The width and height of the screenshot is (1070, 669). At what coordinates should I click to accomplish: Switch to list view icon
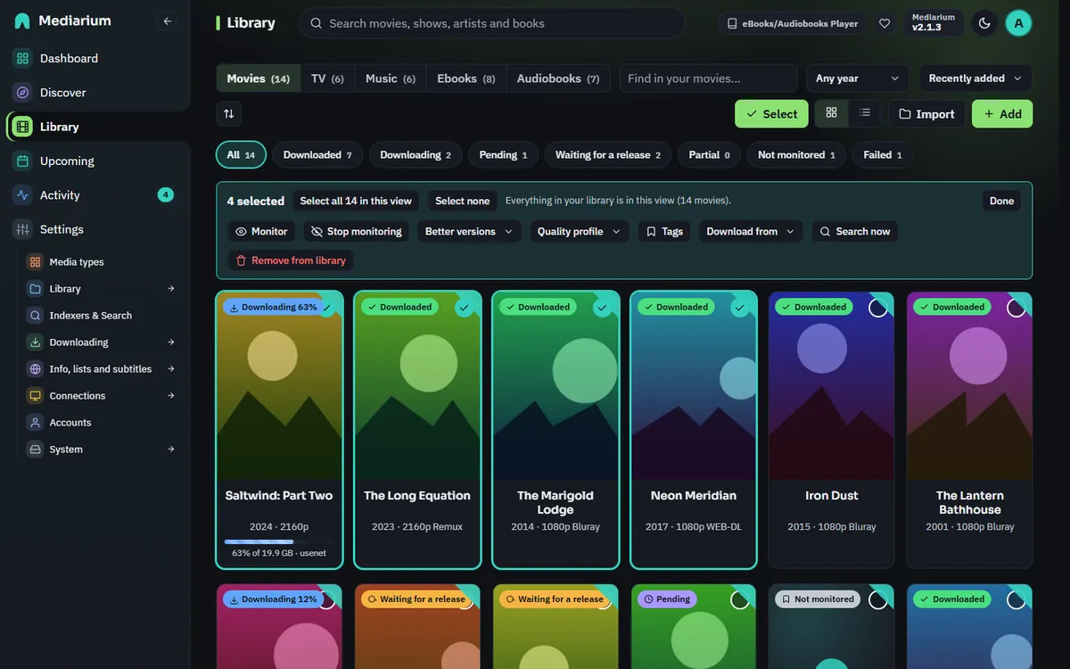point(865,112)
